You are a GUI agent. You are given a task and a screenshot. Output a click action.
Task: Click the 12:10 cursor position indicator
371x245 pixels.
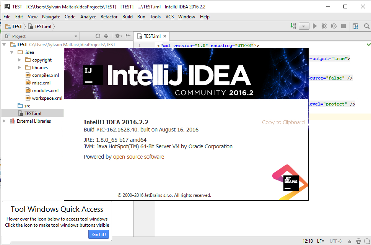308,241
